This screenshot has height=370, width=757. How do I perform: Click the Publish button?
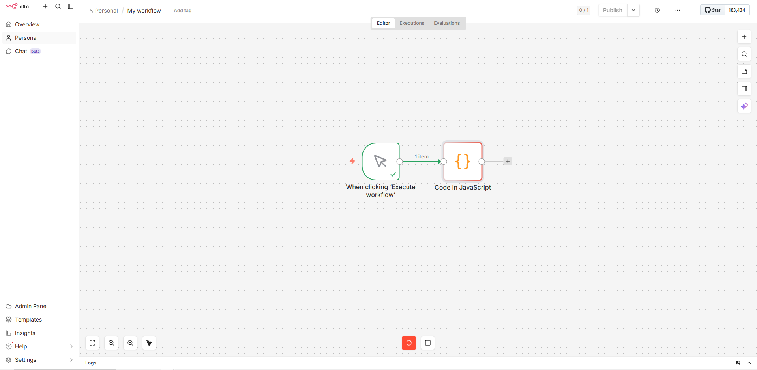(x=613, y=10)
